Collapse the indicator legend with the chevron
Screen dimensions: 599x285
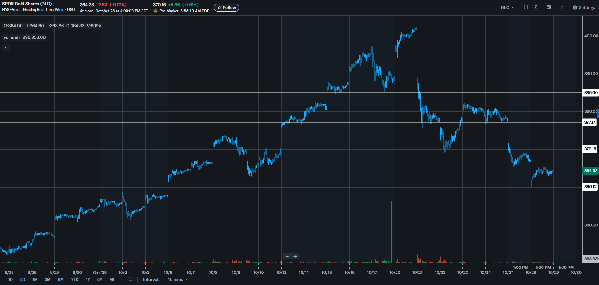[x=6, y=47]
